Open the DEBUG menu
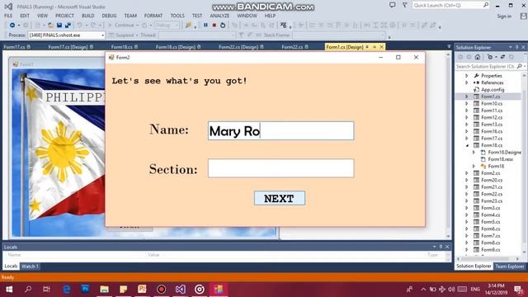This screenshot has width=528, height=297. (x=109, y=16)
